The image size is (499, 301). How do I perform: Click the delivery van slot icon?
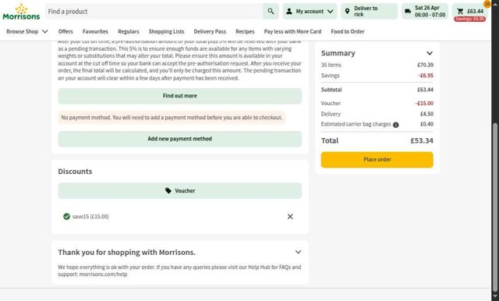pos(408,12)
